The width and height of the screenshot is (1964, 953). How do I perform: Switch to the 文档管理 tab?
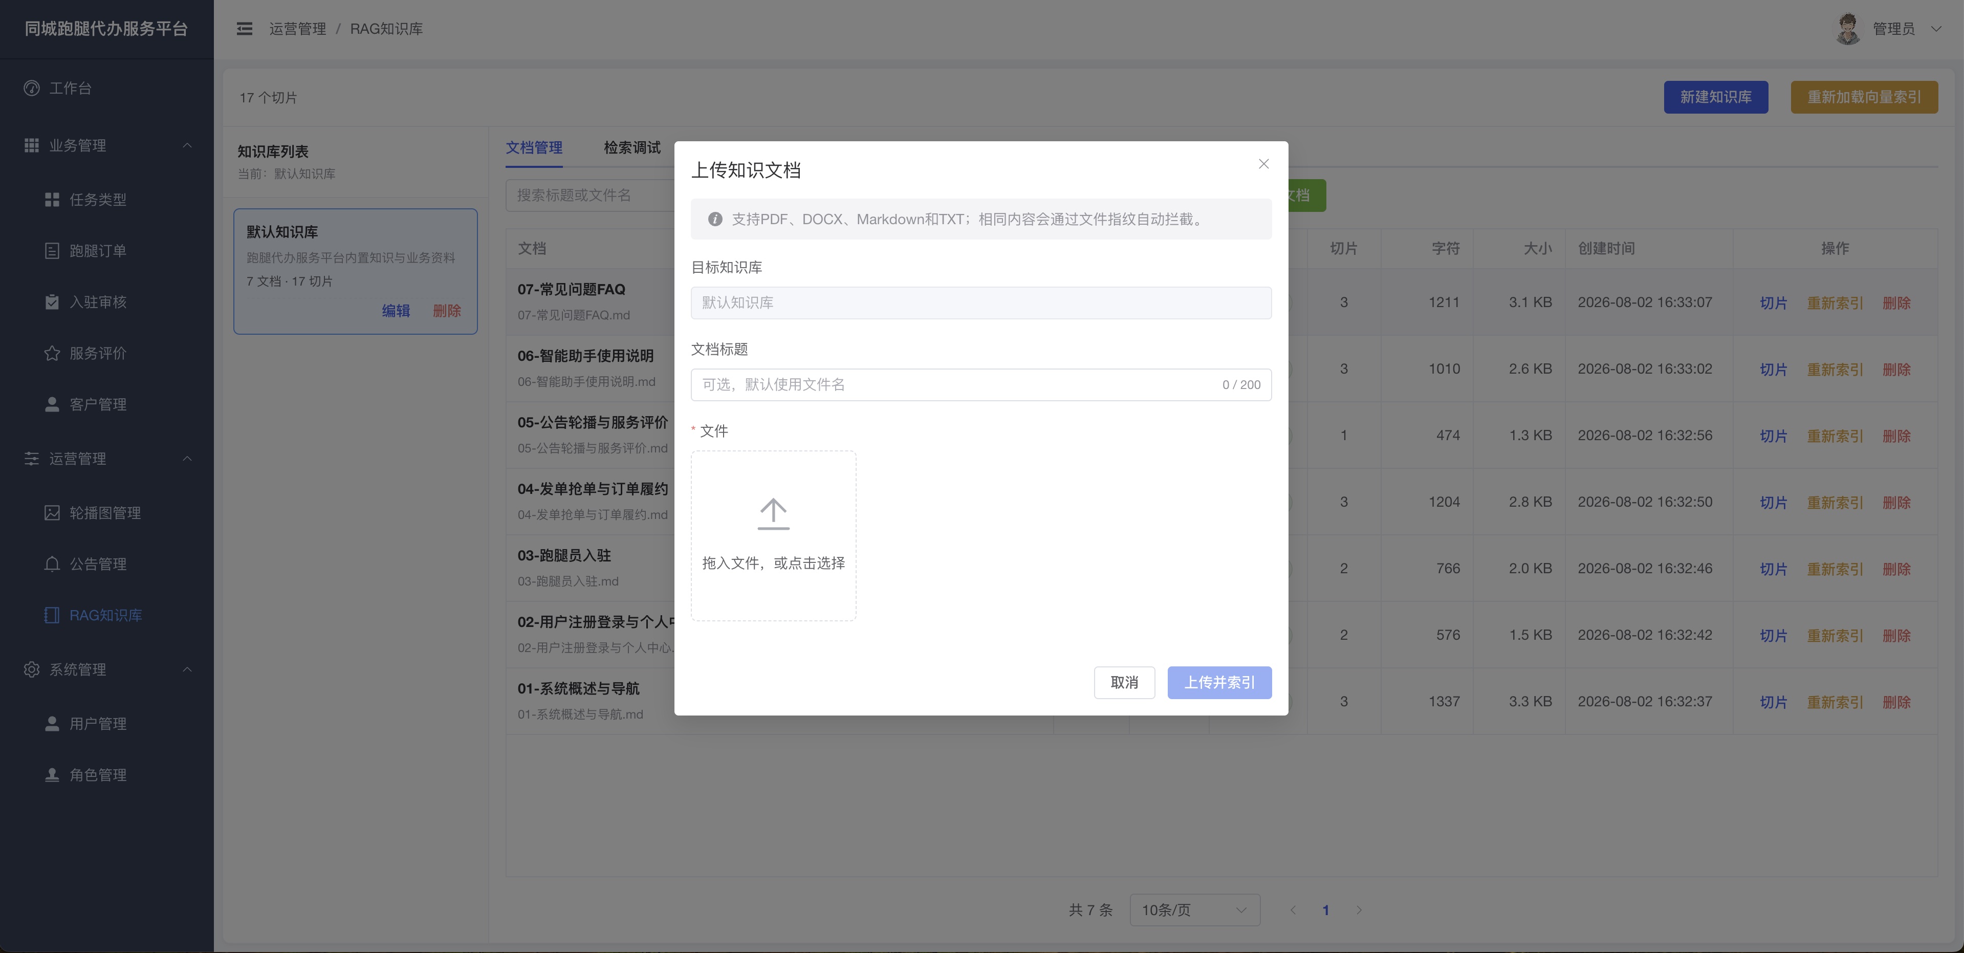pos(534,148)
